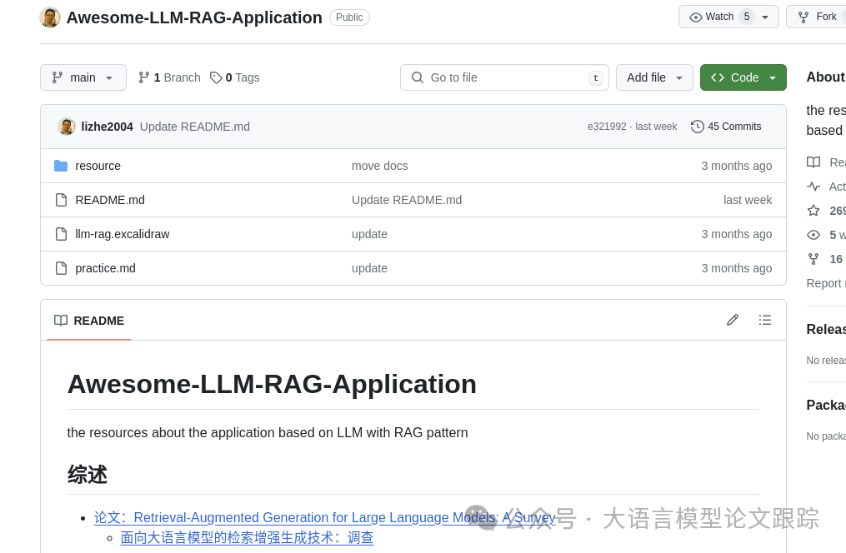Click the repository owner avatar at top
846x553 pixels.
[50, 17]
